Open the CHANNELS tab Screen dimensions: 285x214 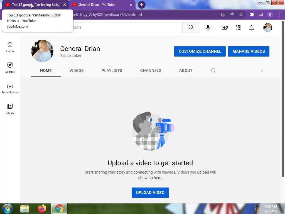click(x=151, y=70)
